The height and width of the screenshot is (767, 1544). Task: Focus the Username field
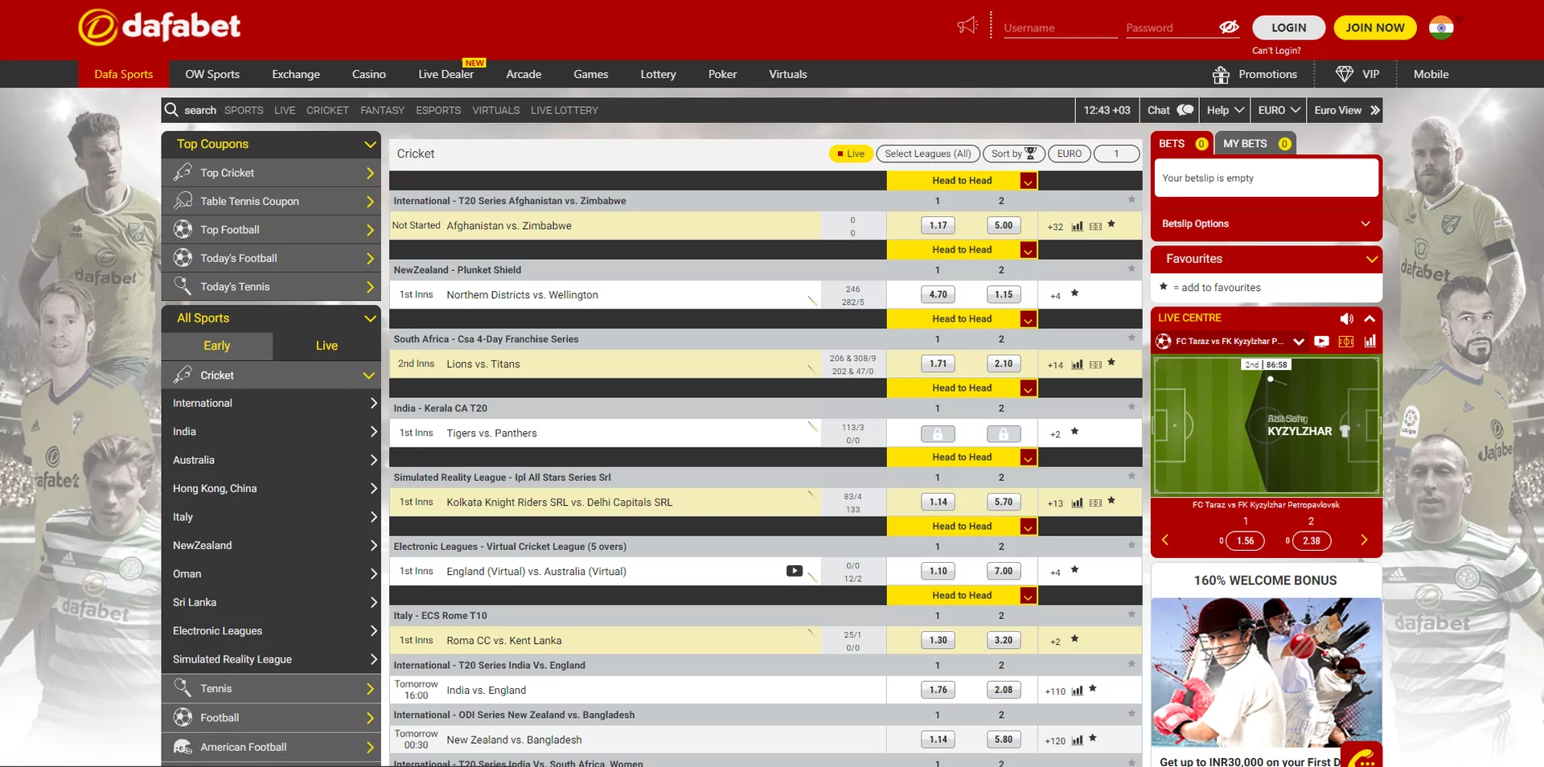pos(1061,27)
